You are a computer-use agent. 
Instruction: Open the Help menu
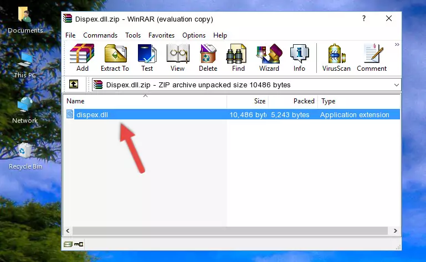point(220,35)
